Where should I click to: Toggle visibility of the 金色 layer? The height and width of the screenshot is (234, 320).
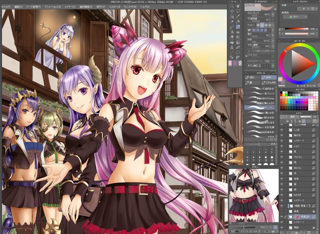(x=282, y=179)
